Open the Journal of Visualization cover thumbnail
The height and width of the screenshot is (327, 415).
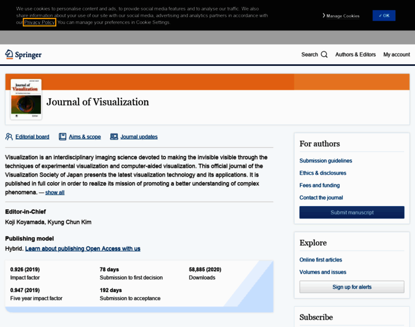click(26, 99)
